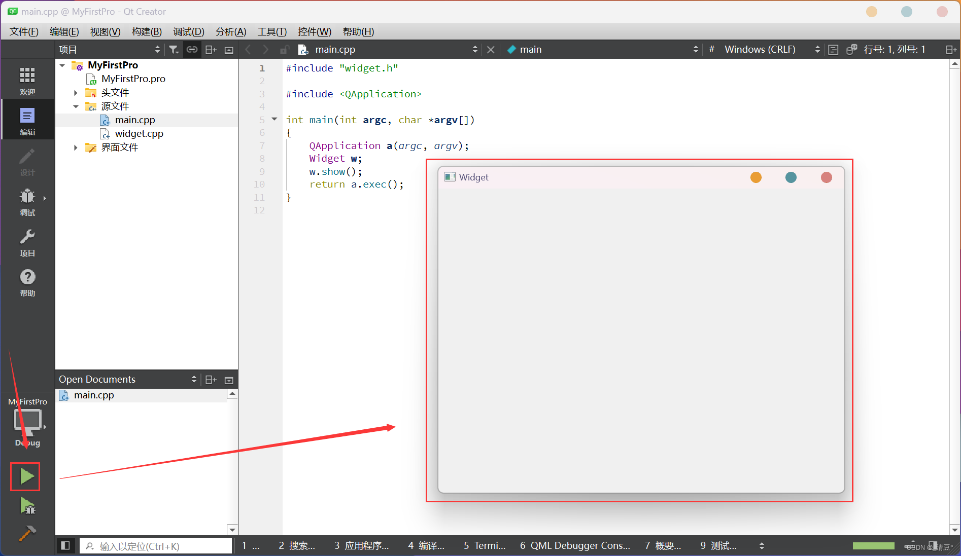Expand the 界面文件 forms folder
The image size is (961, 556).
pos(76,147)
